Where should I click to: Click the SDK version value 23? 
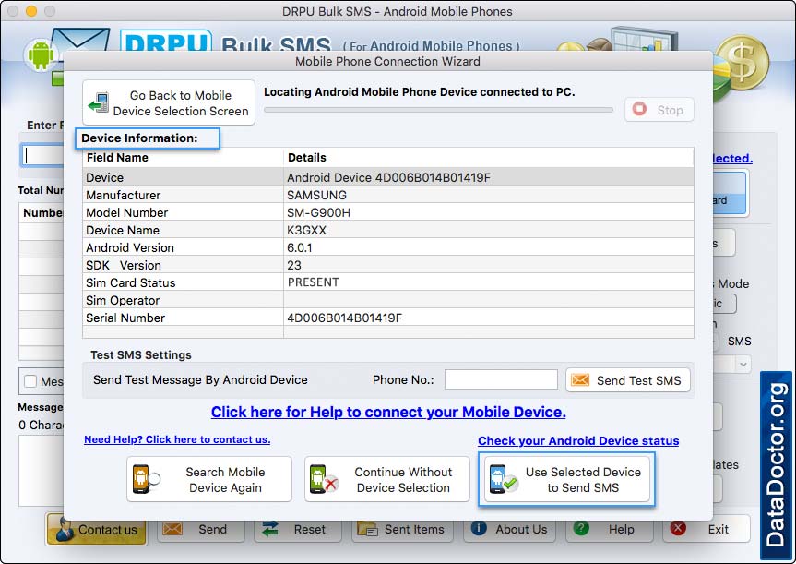[294, 265]
